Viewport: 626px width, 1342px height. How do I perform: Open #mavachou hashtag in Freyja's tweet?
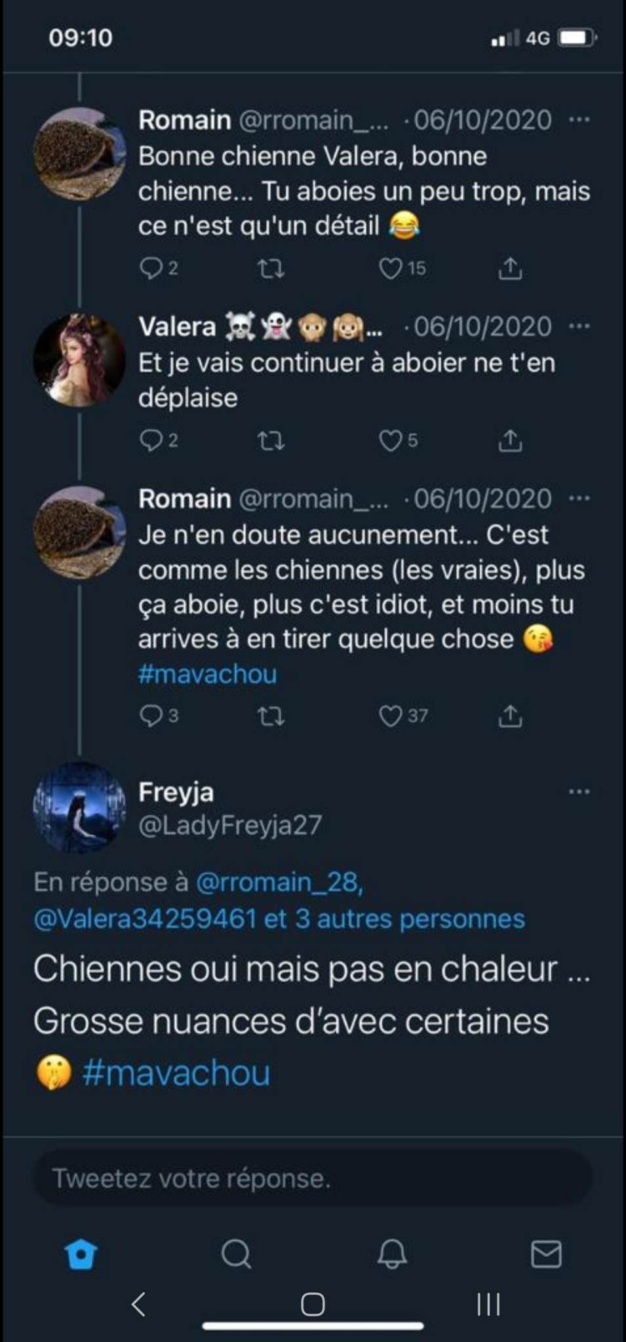pos(176,1073)
